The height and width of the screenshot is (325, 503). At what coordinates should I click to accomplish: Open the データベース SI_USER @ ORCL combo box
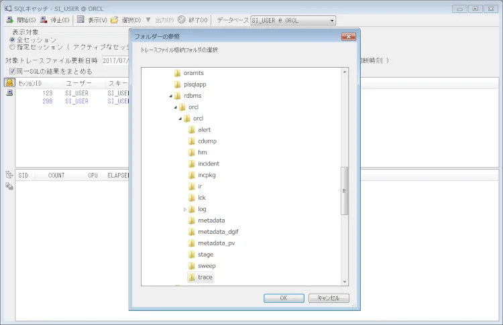pyautogui.click(x=293, y=21)
